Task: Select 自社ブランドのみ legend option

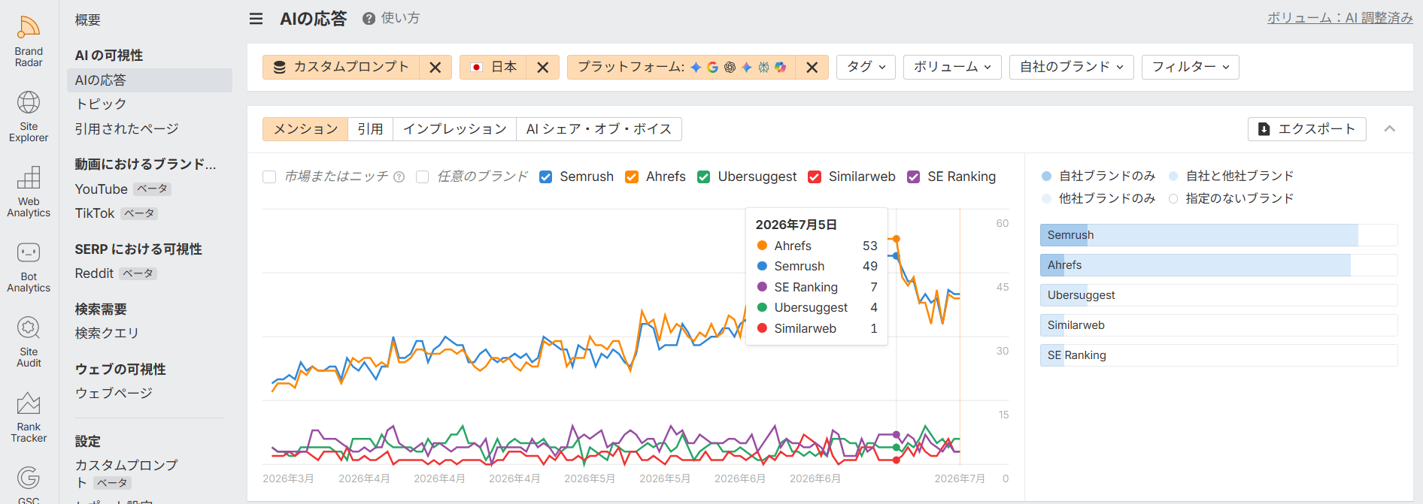Action: click(1098, 176)
